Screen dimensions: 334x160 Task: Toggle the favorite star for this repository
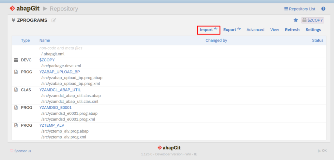[x=296, y=20]
